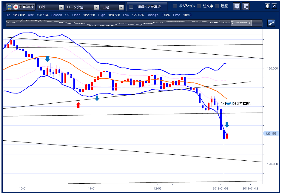
Task: Click the Change value 0.524
Action: point(165,15)
